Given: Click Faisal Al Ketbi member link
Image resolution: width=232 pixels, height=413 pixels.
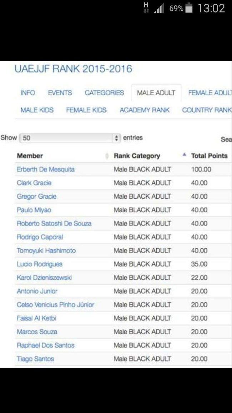Looking at the screenshot, I should click(36, 318).
